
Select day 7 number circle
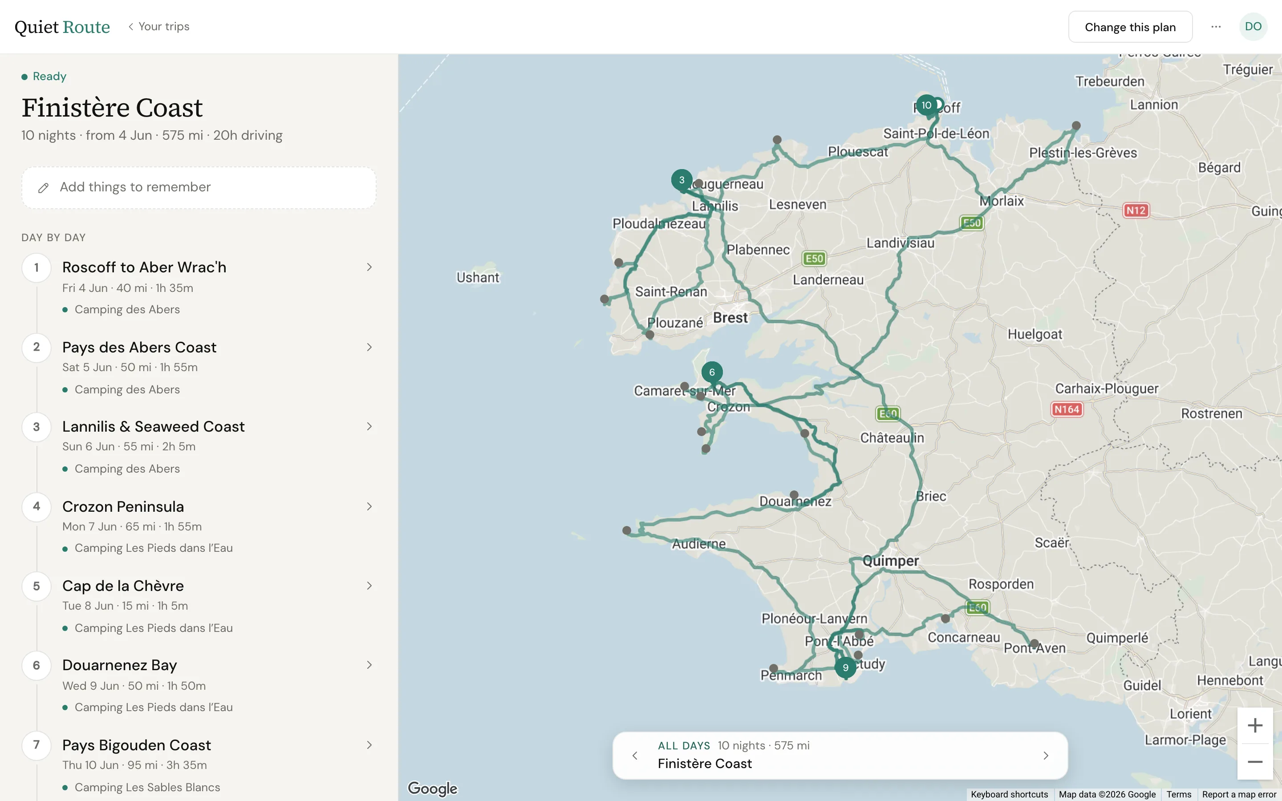(37, 745)
